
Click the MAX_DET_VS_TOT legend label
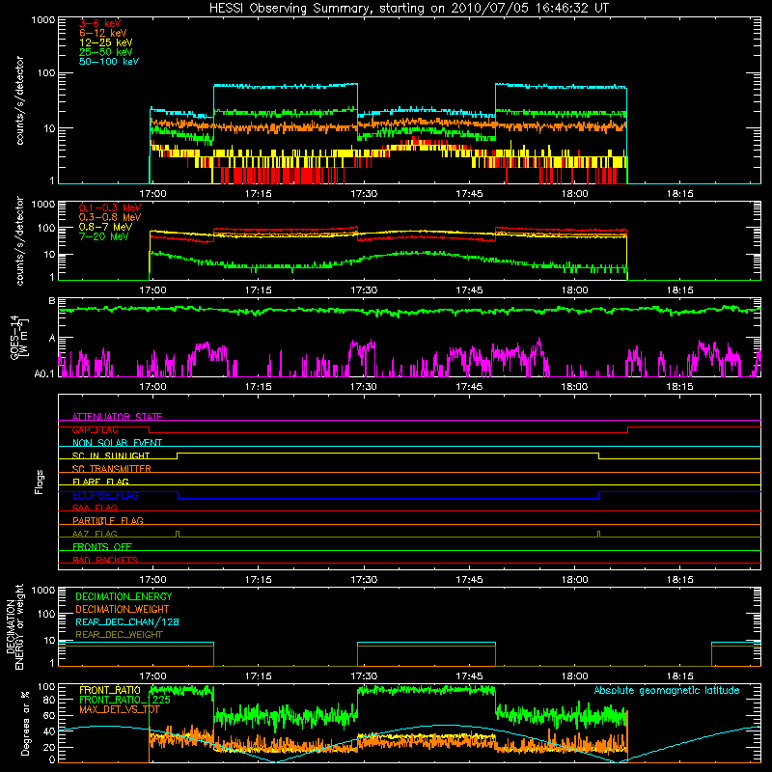coord(120,709)
